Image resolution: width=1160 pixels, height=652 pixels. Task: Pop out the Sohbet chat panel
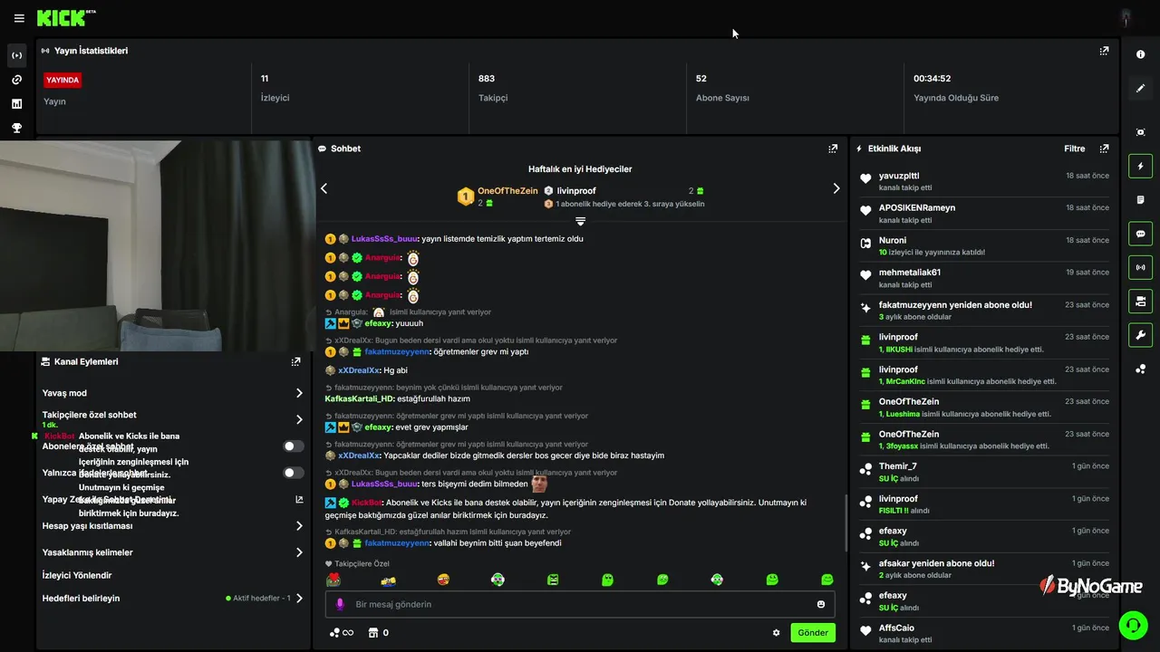click(x=833, y=149)
